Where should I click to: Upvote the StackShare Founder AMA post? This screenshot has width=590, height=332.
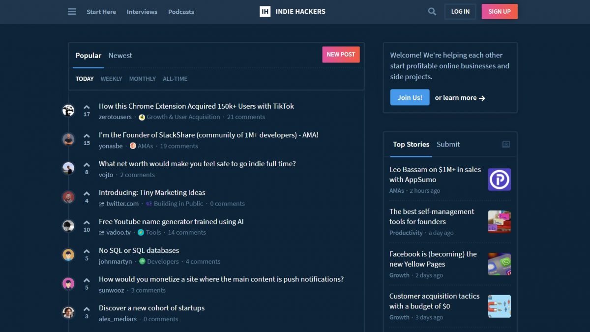[87, 136]
